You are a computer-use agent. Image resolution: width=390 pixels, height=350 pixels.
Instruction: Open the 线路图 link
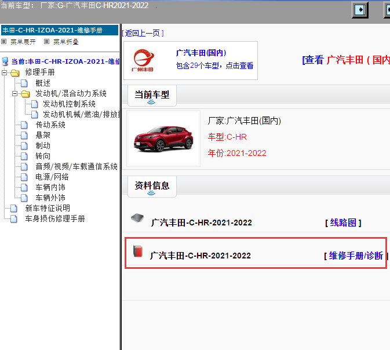[x=343, y=223]
